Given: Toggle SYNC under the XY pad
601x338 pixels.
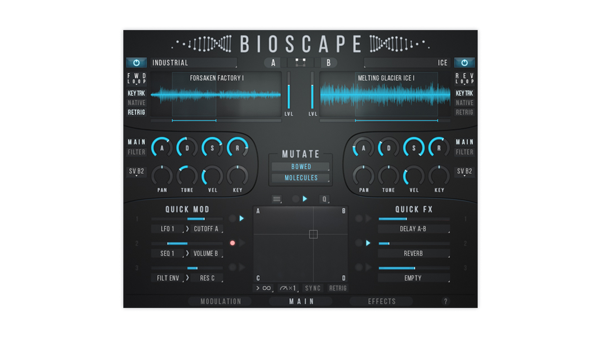Looking at the screenshot, I should tap(313, 288).
